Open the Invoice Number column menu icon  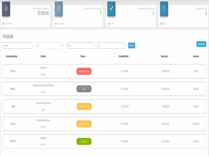point(20,56)
